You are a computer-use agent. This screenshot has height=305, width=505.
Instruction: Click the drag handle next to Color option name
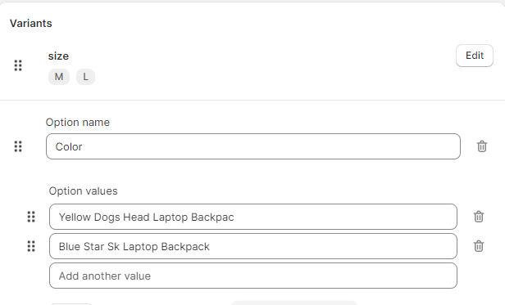(18, 146)
